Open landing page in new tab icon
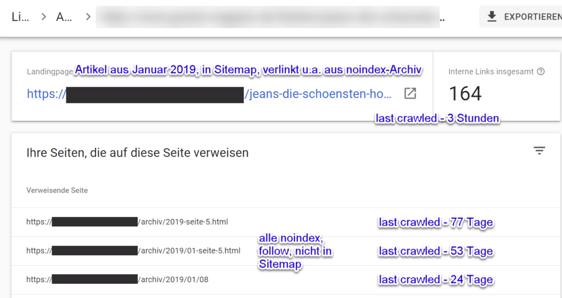This screenshot has width=562, height=298. tap(410, 93)
